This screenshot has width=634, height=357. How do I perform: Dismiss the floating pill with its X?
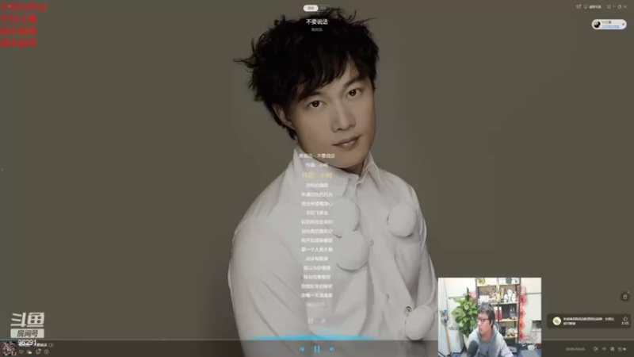click(x=623, y=25)
